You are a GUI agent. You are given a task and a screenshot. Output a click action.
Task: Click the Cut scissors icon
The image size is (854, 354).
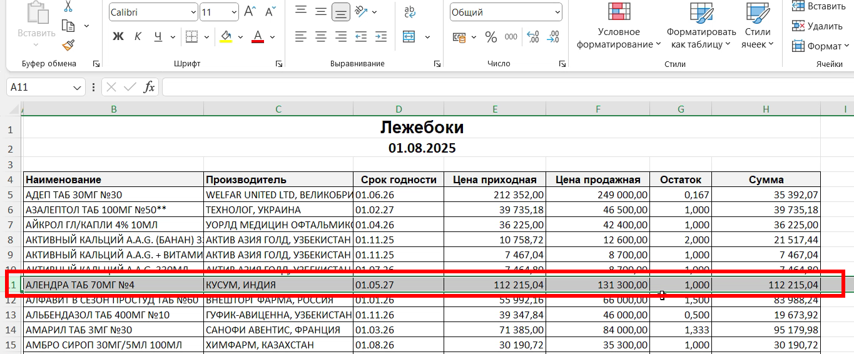68,7
